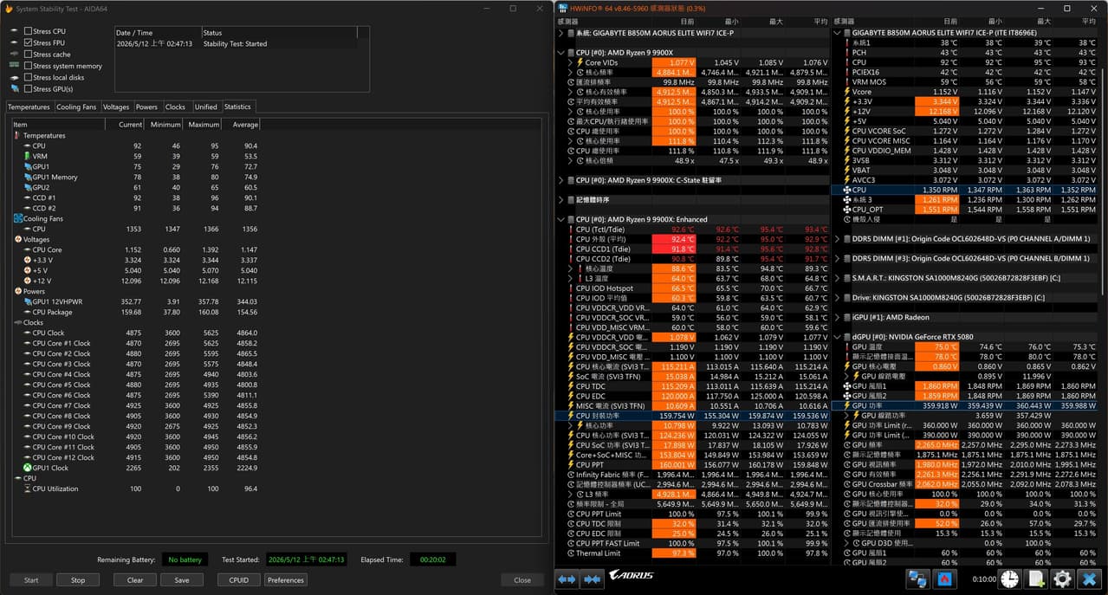This screenshot has height=595, width=1108.
Task: Expand the S.M.A.R.T. KINGSTON sensor group
Action: click(x=838, y=278)
